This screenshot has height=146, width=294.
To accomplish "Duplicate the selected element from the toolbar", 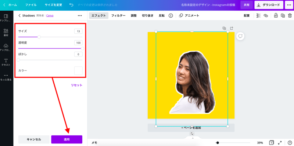I will click(283, 16).
